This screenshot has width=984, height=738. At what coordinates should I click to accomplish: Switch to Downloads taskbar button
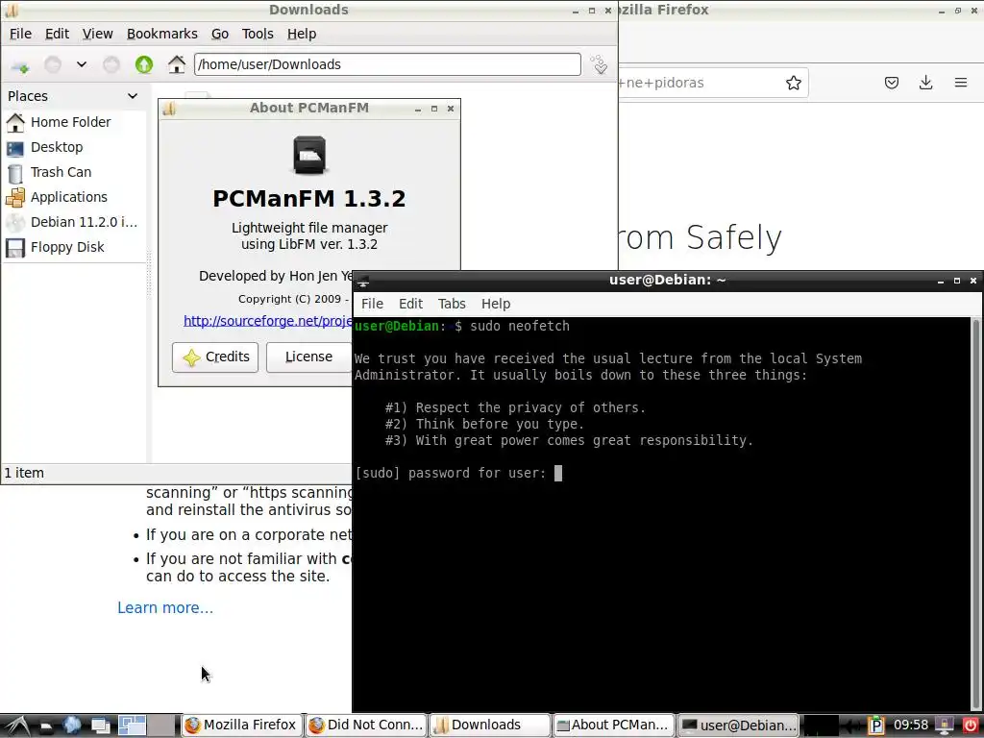[x=490, y=725]
